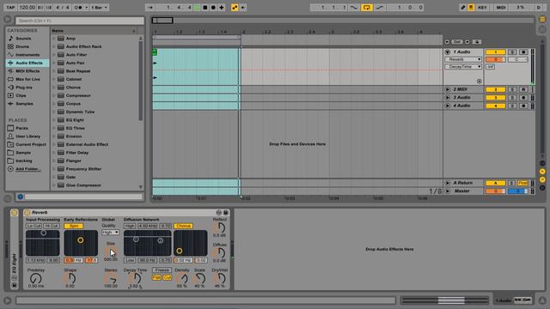Toggle 4 Audio track activator
The height and width of the screenshot is (309, 550).
495,106
